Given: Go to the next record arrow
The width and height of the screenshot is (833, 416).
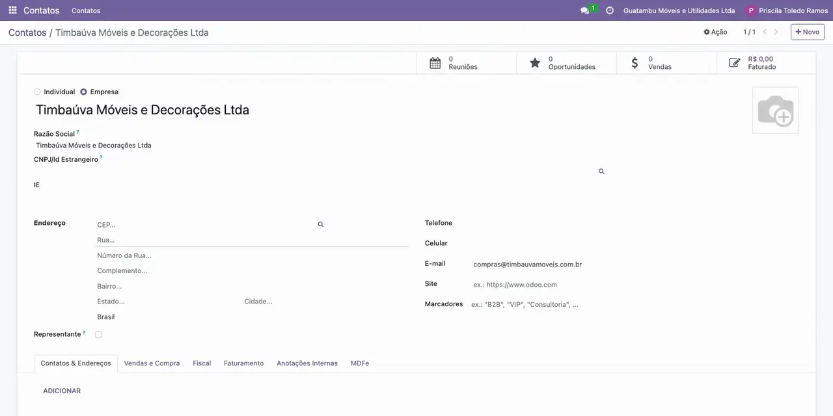Looking at the screenshot, I should (776, 32).
